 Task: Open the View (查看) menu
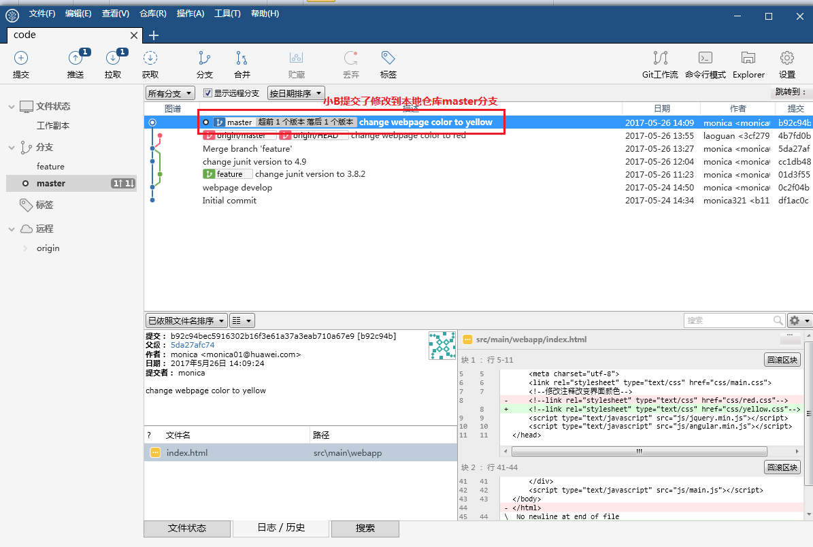(115, 14)
